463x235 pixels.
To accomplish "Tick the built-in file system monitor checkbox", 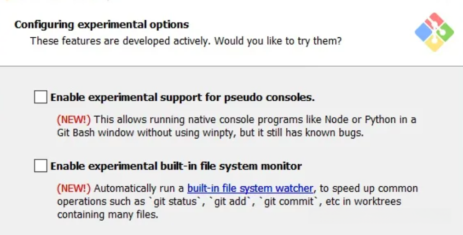I will coord(41,166).
